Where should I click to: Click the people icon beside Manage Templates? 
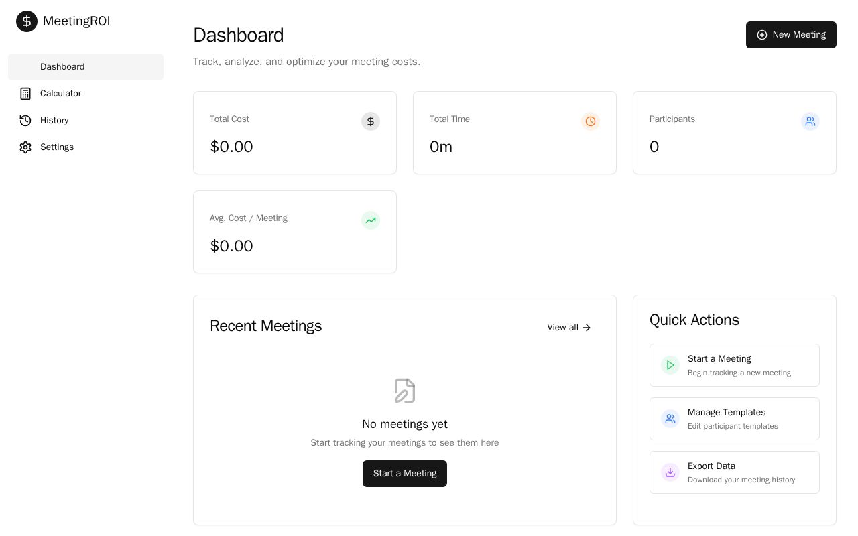coord(670,419)
